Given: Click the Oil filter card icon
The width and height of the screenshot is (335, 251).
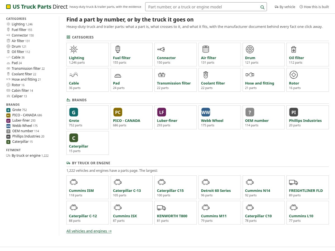Looking at the screenshot, I should pos(293,49).
